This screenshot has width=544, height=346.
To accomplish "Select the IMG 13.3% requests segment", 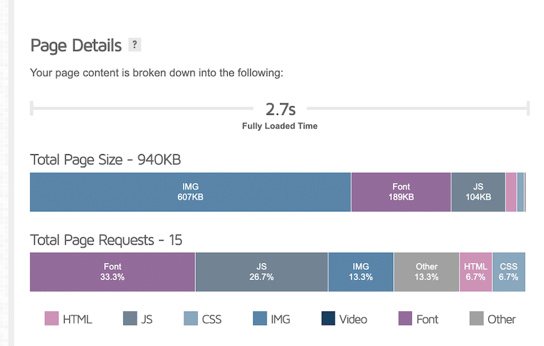I will (x=360, y=272).
